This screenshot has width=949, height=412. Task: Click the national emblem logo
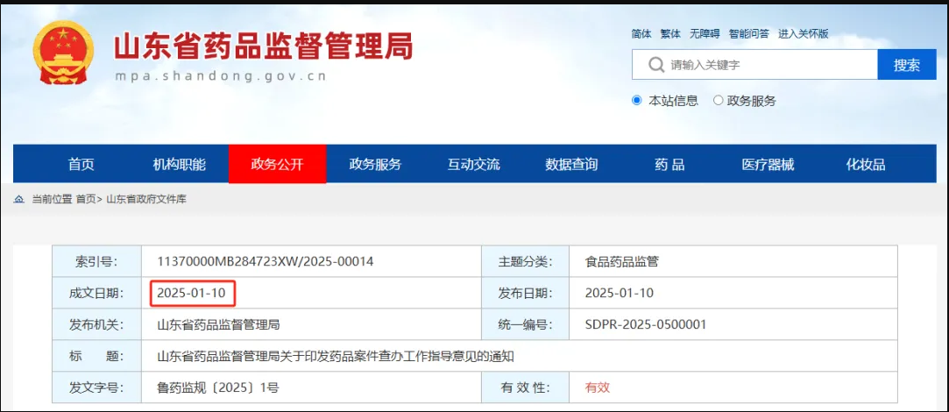(63, 52)
